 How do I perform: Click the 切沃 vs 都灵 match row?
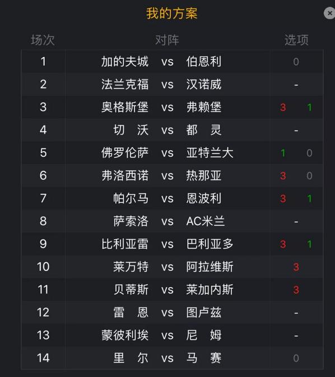click(x=172, y=130)
